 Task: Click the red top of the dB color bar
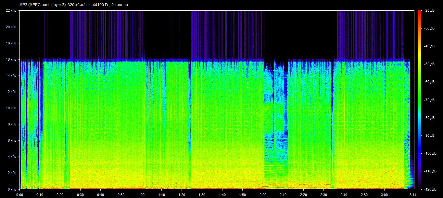point(419,13)
